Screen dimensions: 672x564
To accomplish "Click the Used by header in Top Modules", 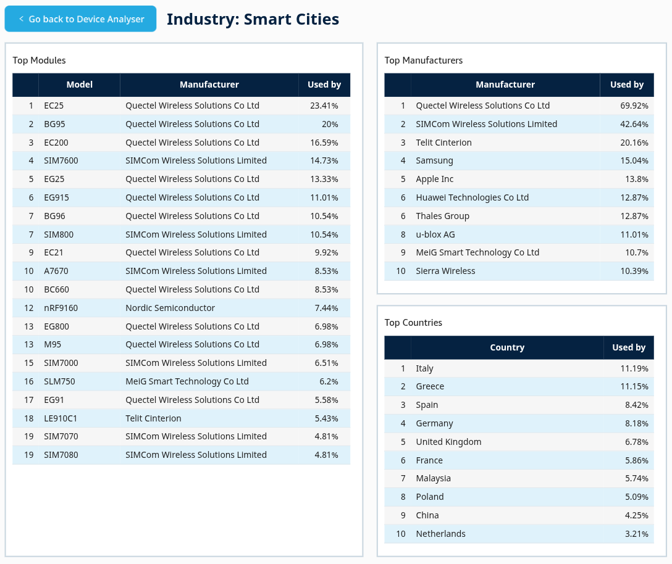I will 324,85.
